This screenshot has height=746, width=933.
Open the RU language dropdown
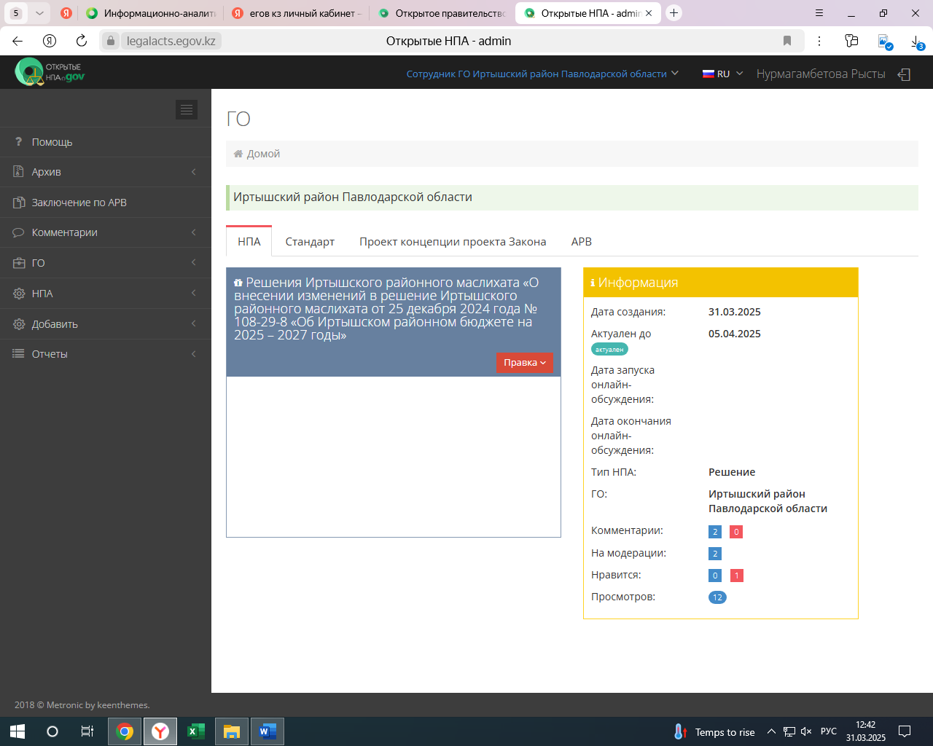click(722, 74)
